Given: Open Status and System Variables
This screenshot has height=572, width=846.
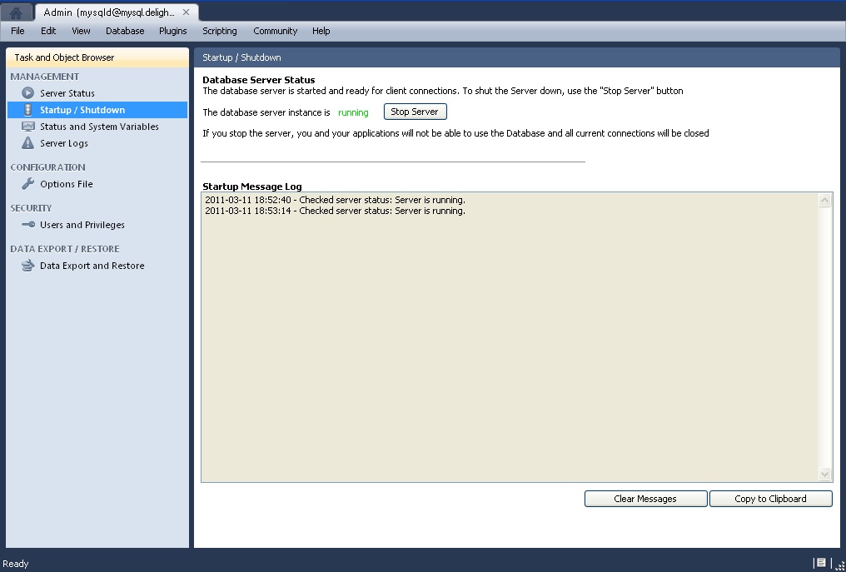Looking at the screenshot, I should click(99, 126).
